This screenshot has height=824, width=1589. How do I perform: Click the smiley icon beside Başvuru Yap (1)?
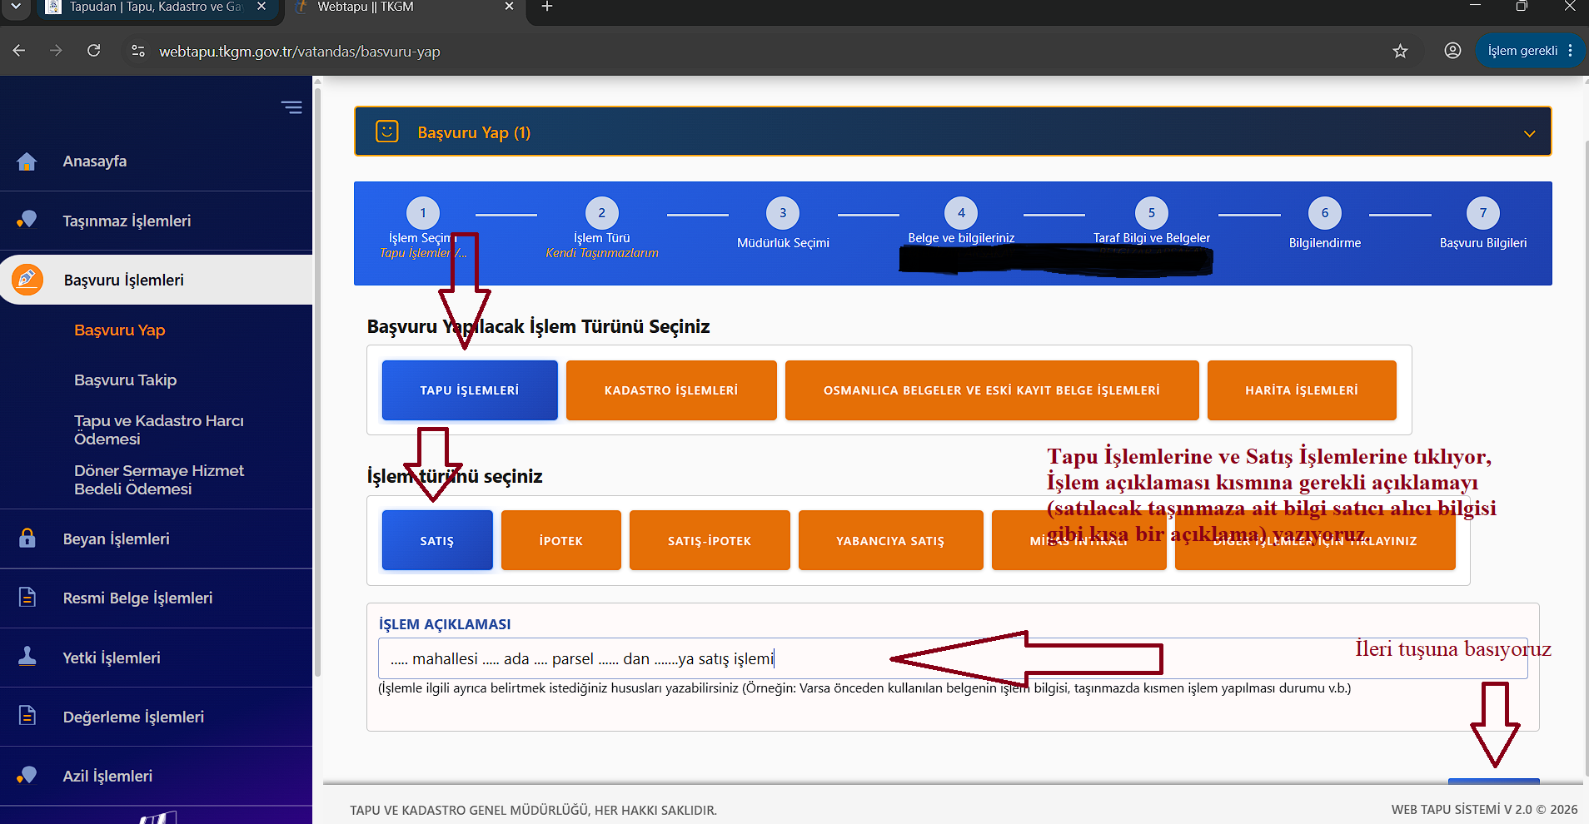[387, 132]
